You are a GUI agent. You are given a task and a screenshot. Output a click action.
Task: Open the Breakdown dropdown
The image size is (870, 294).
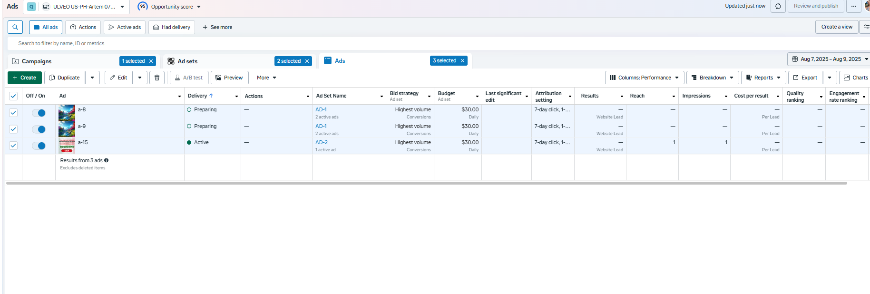click(713, 78)
